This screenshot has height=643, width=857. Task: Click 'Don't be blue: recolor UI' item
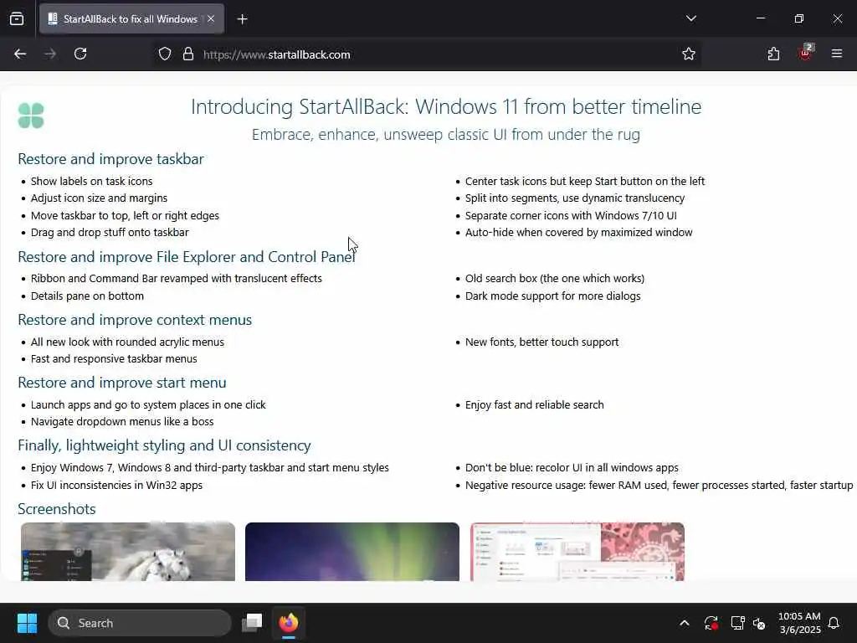[x=572, y=467]
